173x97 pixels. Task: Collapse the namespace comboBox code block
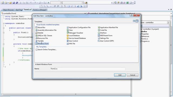click(x=4, y=23)
